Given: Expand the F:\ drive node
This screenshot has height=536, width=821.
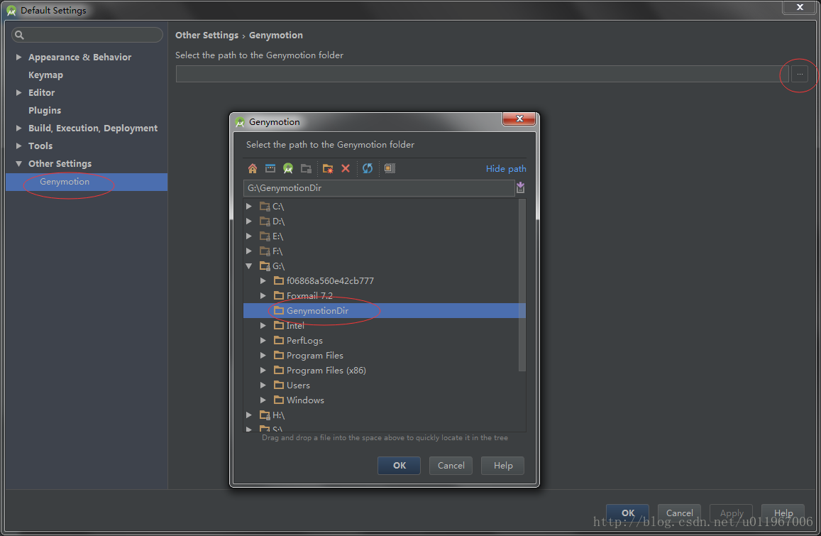Looking at the screenshot, I should click(249, 251).
